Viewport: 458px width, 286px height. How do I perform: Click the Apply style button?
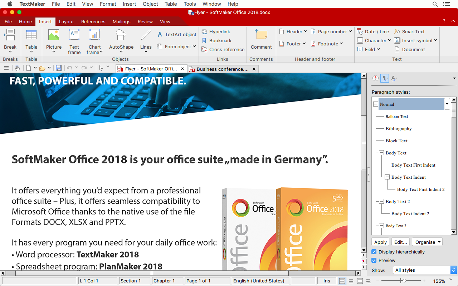(x=380, y=242)
